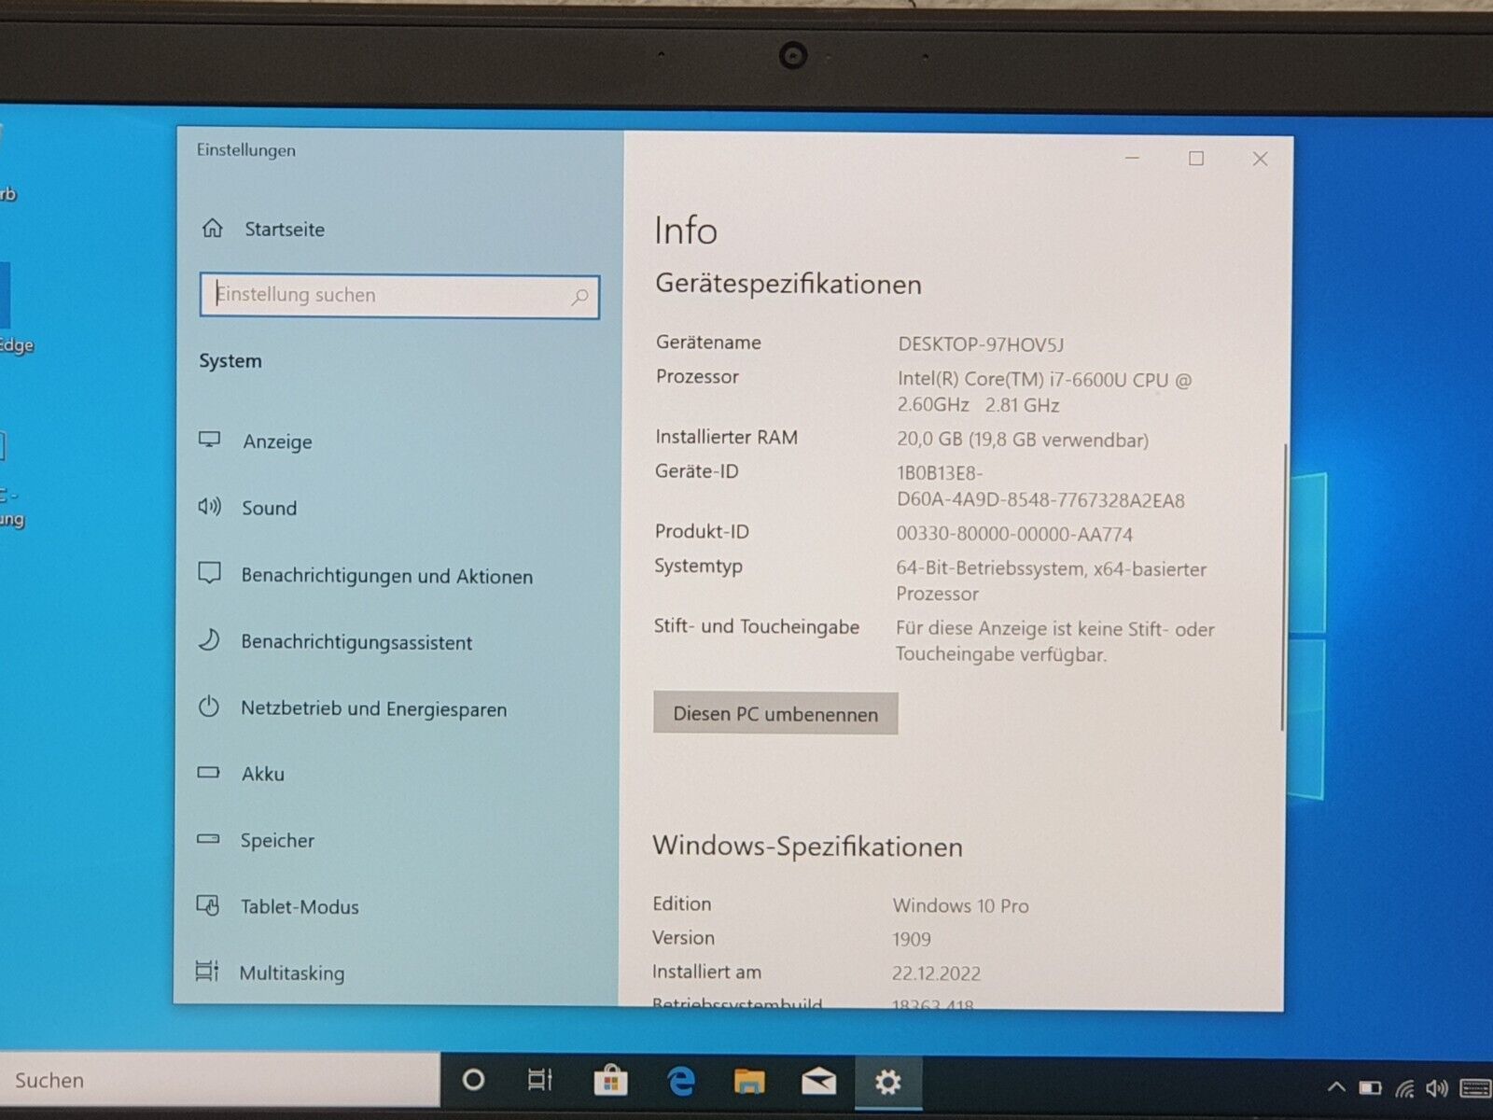
Task: Click the Startseite home icon
Action: click(213, 228)
